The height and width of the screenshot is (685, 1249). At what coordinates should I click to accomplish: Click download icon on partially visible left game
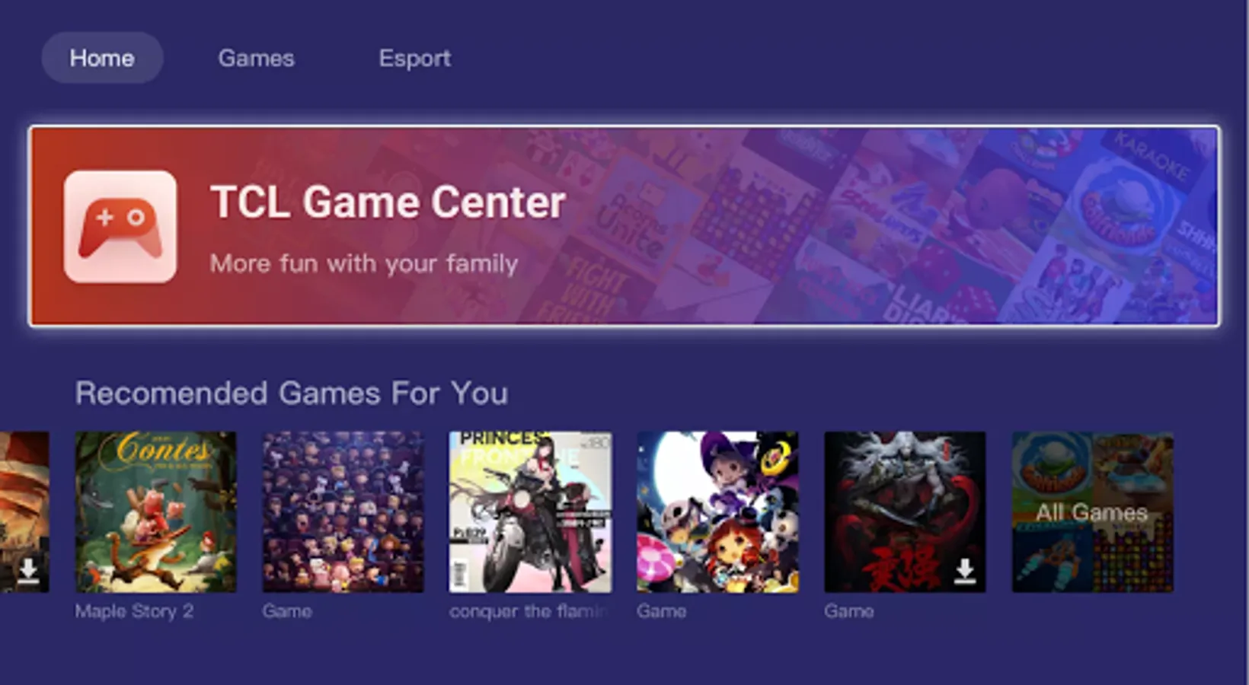[x=28, y=570]
